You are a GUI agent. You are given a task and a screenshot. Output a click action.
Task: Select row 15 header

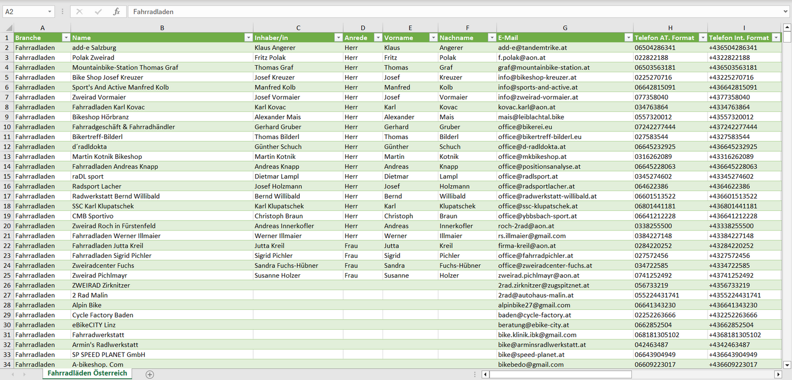[7, 176]
